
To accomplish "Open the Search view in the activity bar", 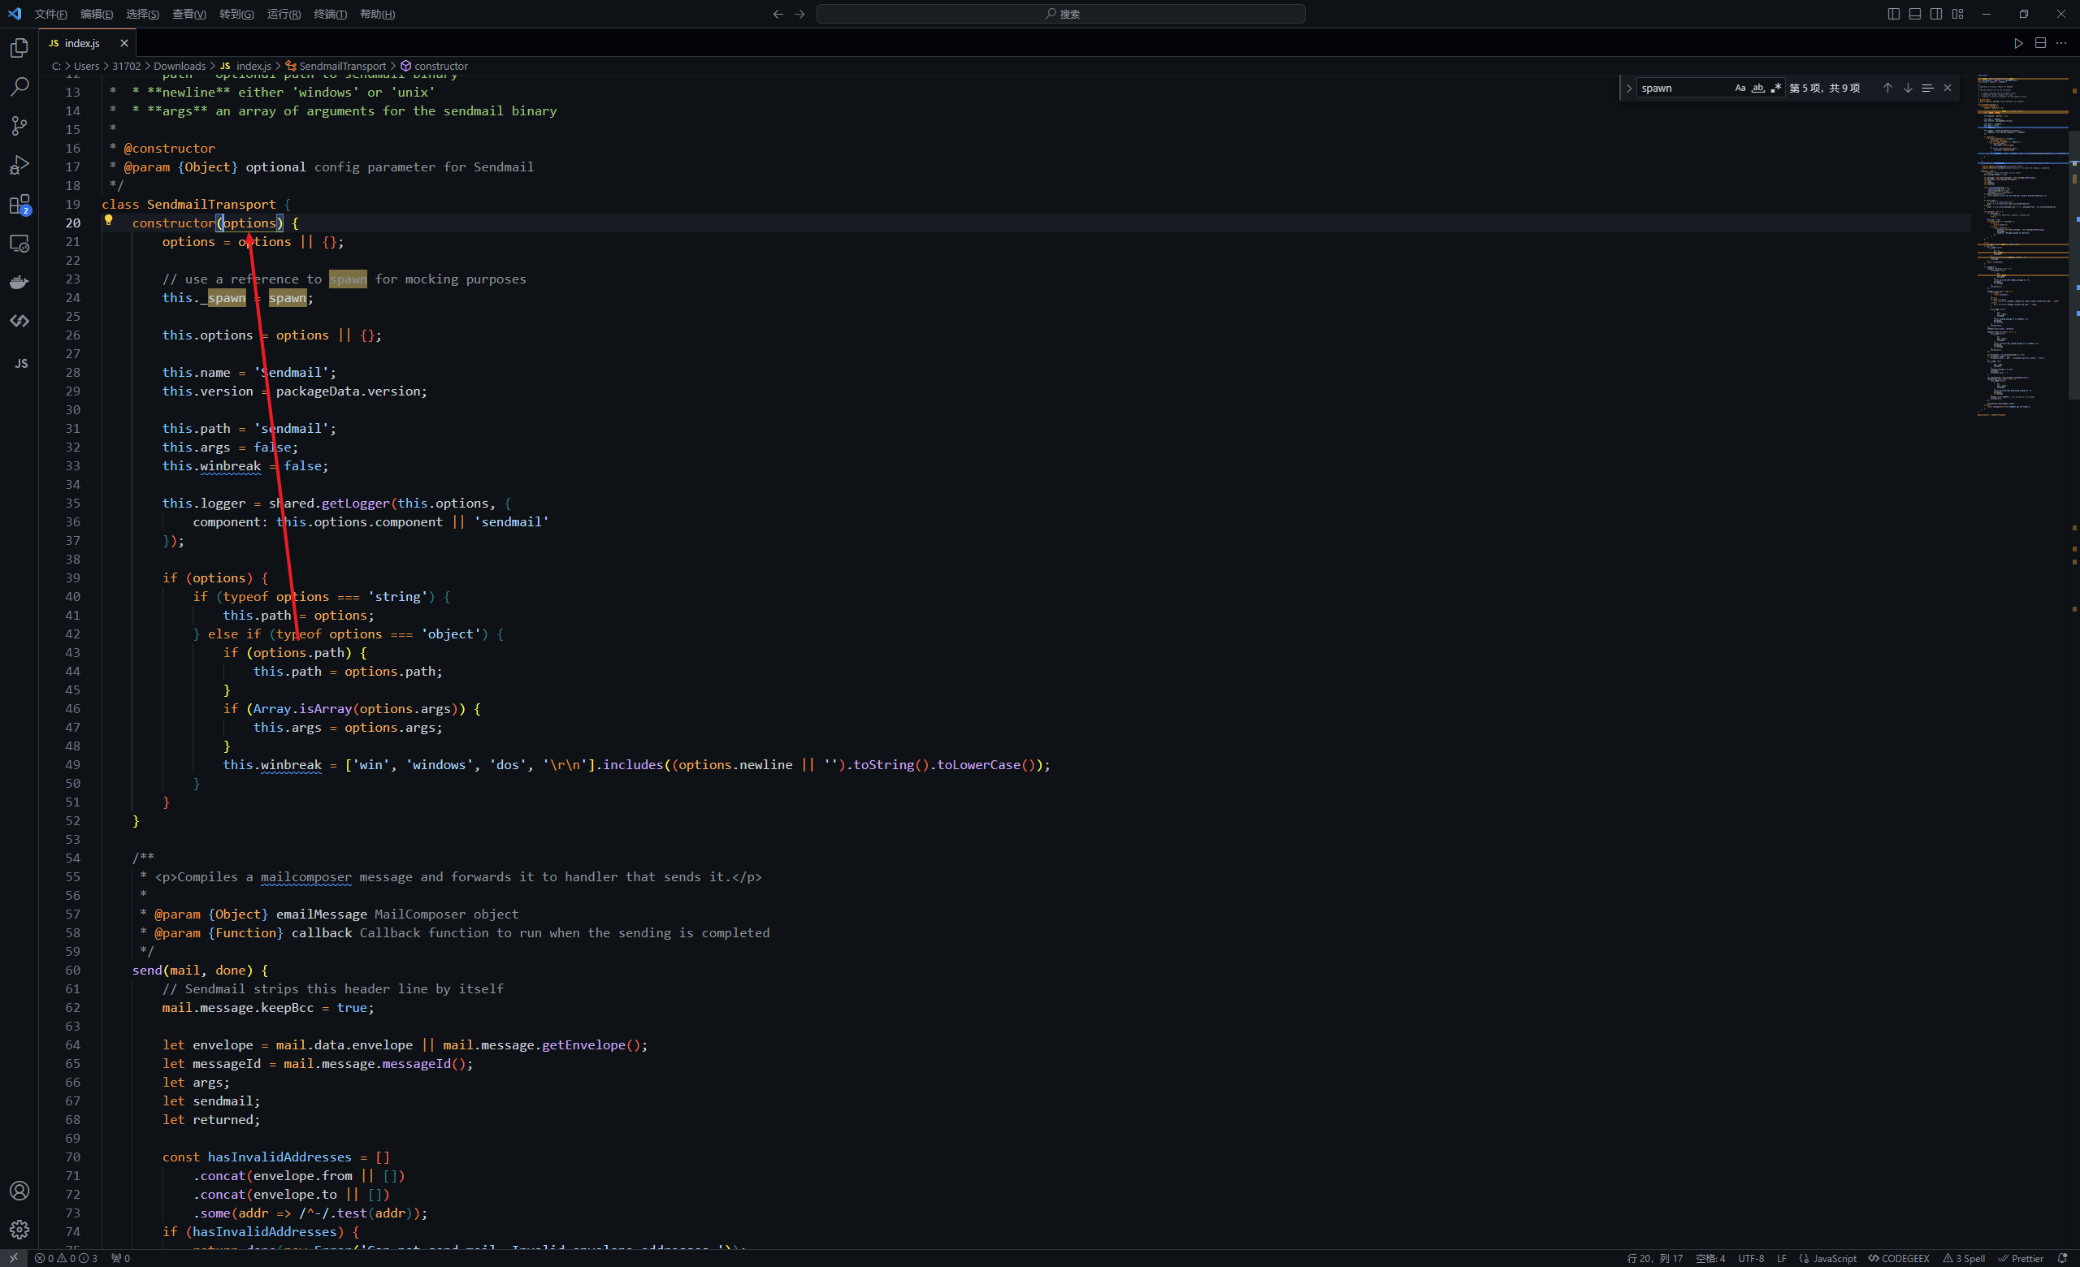I will pyautogui.click(x=19, y=87).
